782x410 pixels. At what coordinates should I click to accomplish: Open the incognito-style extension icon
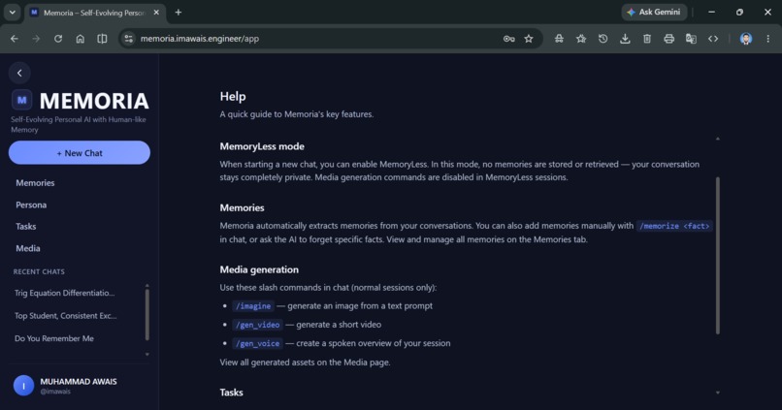559,39
